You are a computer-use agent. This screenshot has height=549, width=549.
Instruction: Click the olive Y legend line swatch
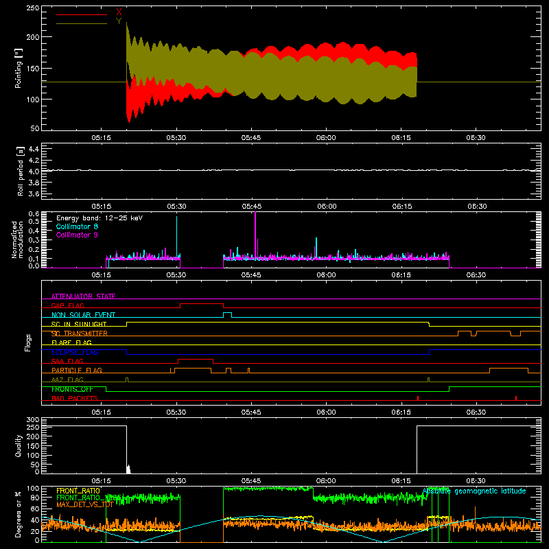pyautogui.click(x=82, y=23)
